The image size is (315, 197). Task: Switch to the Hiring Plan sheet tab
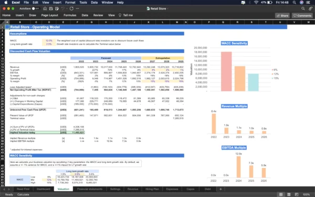(x=152, y=189)
